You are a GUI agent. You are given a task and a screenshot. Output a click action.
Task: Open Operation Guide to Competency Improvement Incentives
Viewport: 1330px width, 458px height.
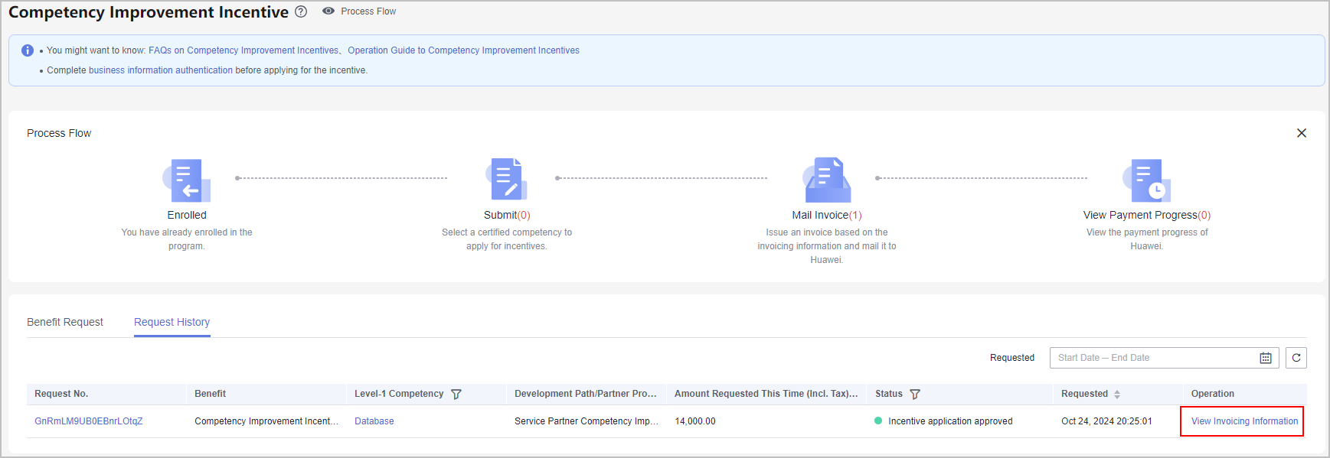click(463, 50)
